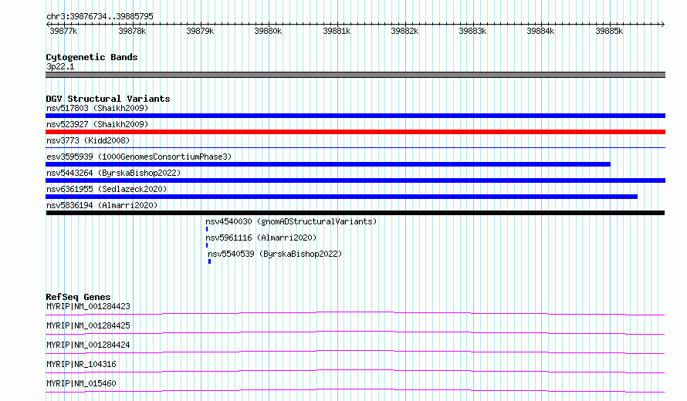Click the blue bar for nsv517803
687x401 pixels.
click(355, 116)
